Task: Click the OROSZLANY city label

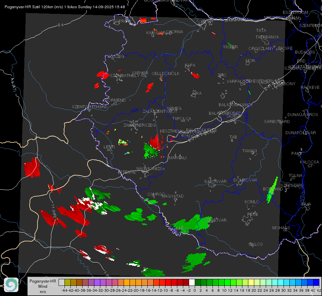Action: [x=261, y=48]
